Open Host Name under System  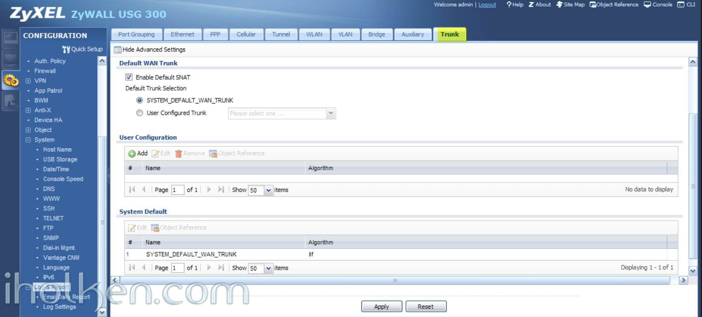point(57,150)
